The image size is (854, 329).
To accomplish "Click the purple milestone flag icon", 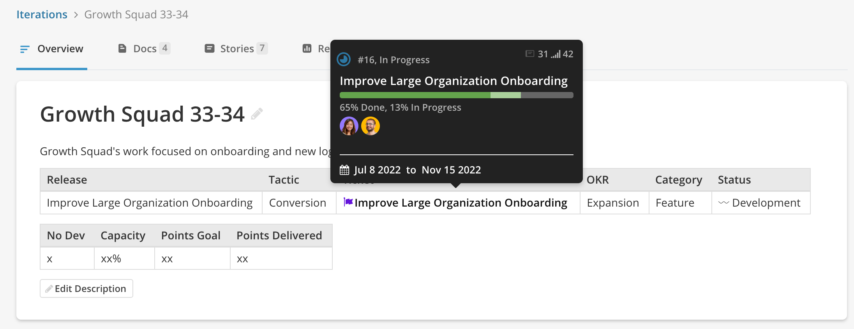I will [348, 202].
